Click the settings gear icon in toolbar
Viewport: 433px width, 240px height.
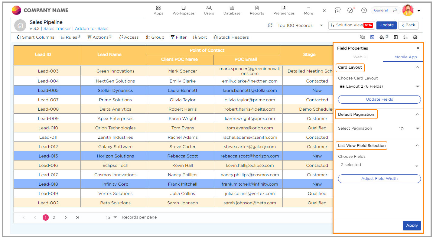(x=415, y=37)
